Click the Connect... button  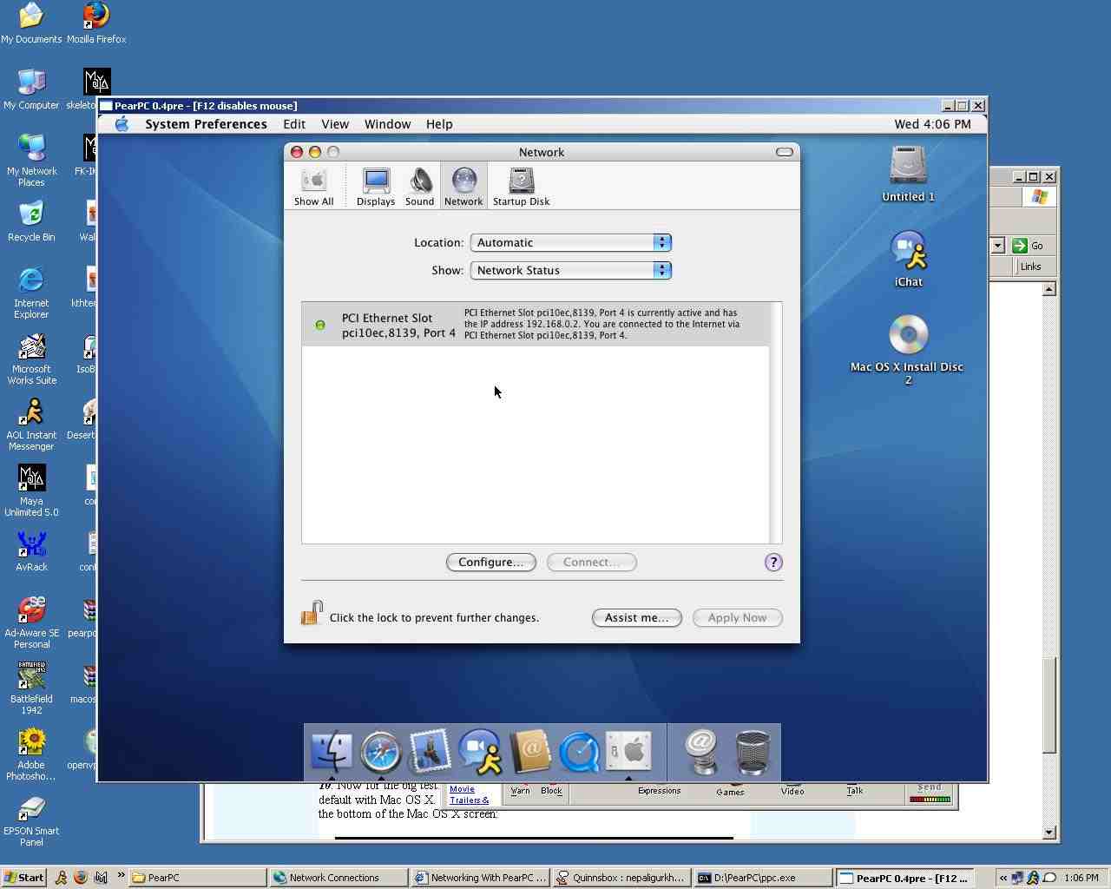pyautogui.click(x=592, y=563)
